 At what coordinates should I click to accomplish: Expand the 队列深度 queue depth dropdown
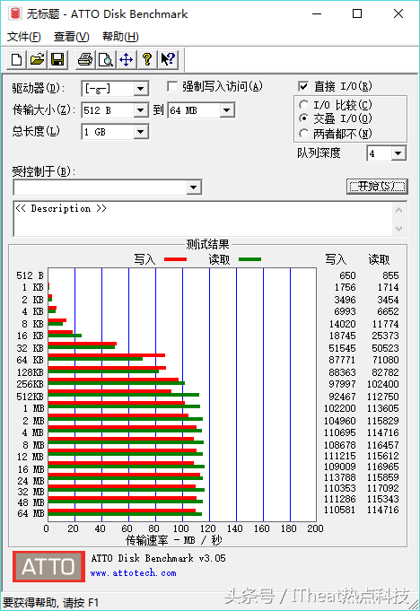tap(398, 153)
